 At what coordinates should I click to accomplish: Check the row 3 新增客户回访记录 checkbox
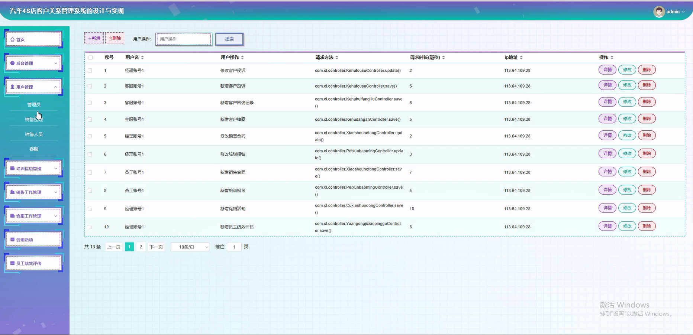(90, 103)
